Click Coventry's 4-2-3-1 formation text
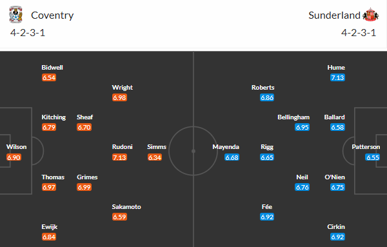 (28, 33)
